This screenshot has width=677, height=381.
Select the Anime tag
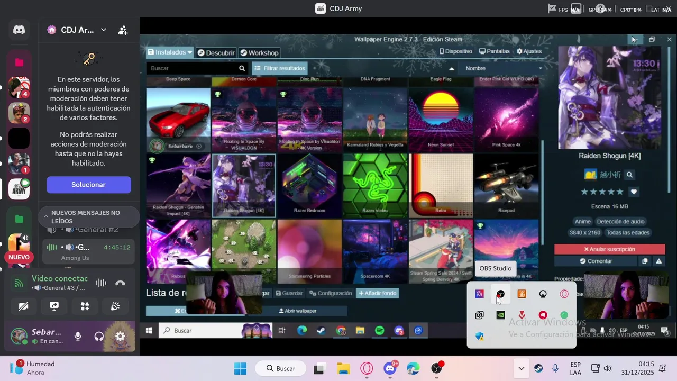[x=582, y=222]
